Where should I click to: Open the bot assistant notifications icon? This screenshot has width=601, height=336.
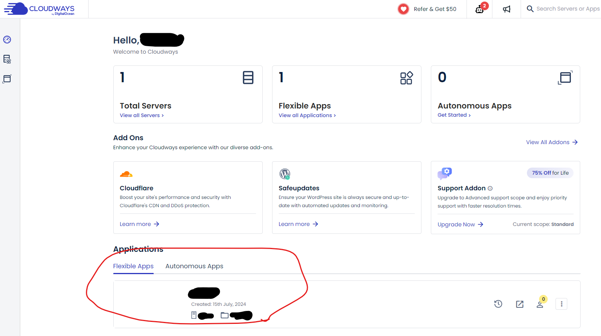pyautogui.click(x=480, y=9)
